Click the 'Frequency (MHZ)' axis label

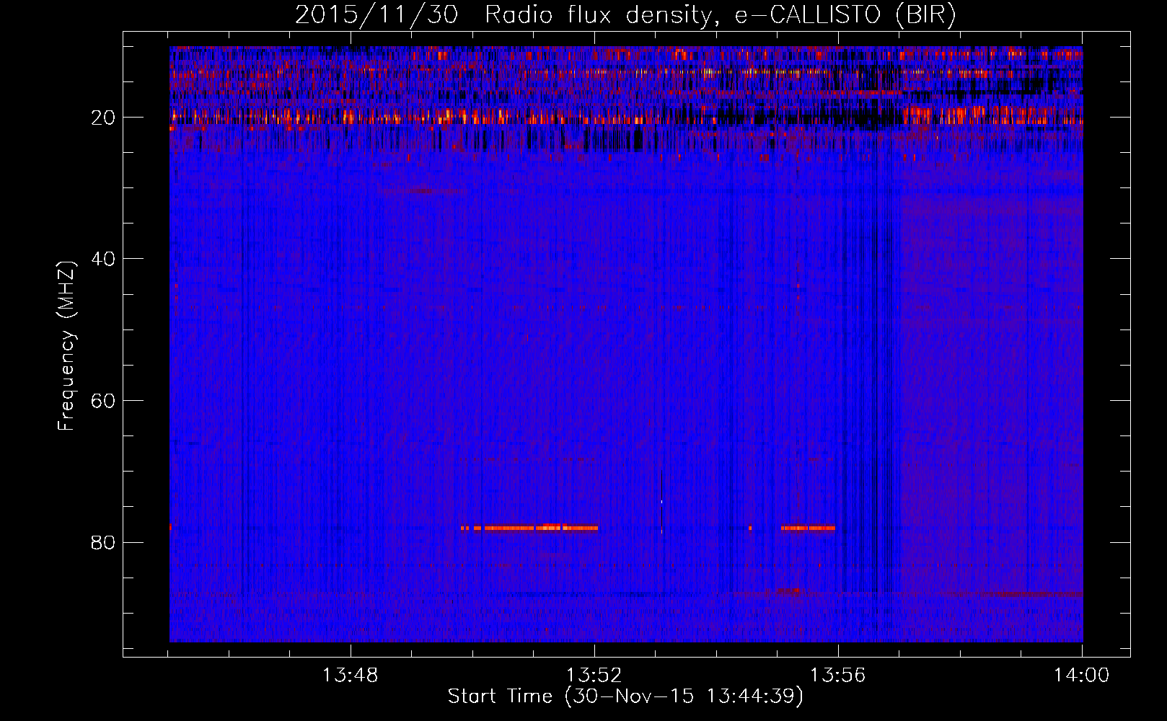(66, 346)
